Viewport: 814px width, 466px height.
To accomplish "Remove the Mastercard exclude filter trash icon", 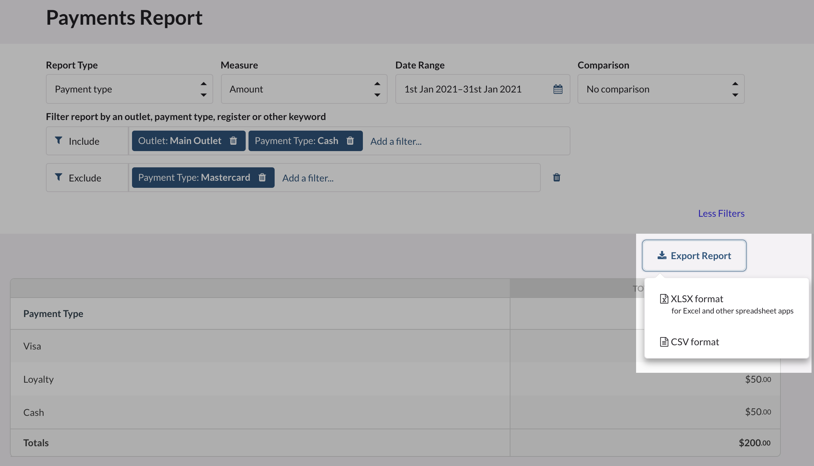I will 262,178.
